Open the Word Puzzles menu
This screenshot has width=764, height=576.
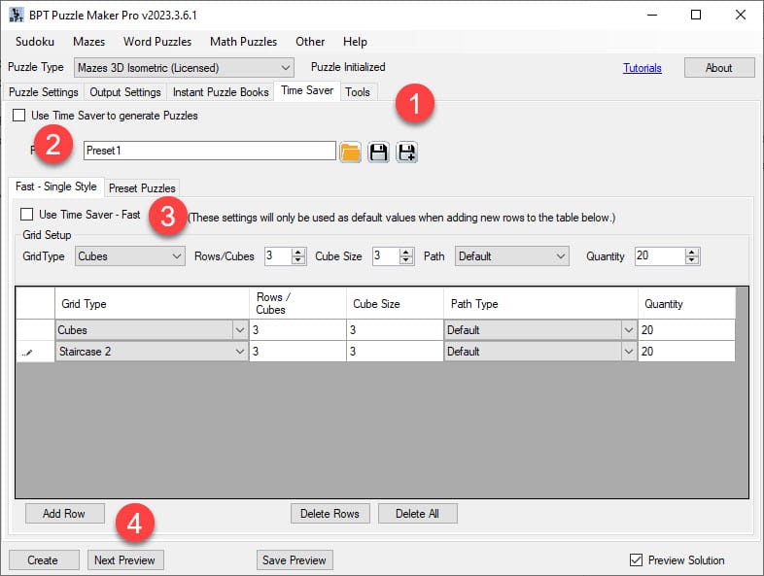[x=157, y=42]
